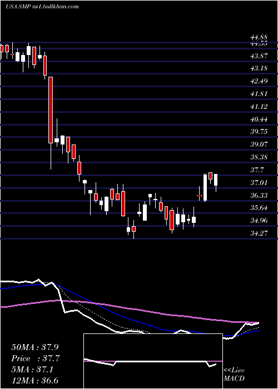Select the 12MA : 36.6 legend entry
The height and width of the screenshot is (389, 278).
click(35, 381)
